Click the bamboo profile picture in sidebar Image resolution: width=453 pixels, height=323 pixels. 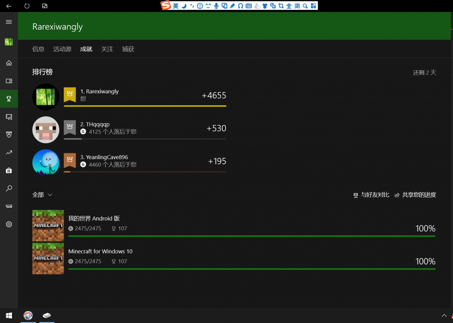[9, 42]
